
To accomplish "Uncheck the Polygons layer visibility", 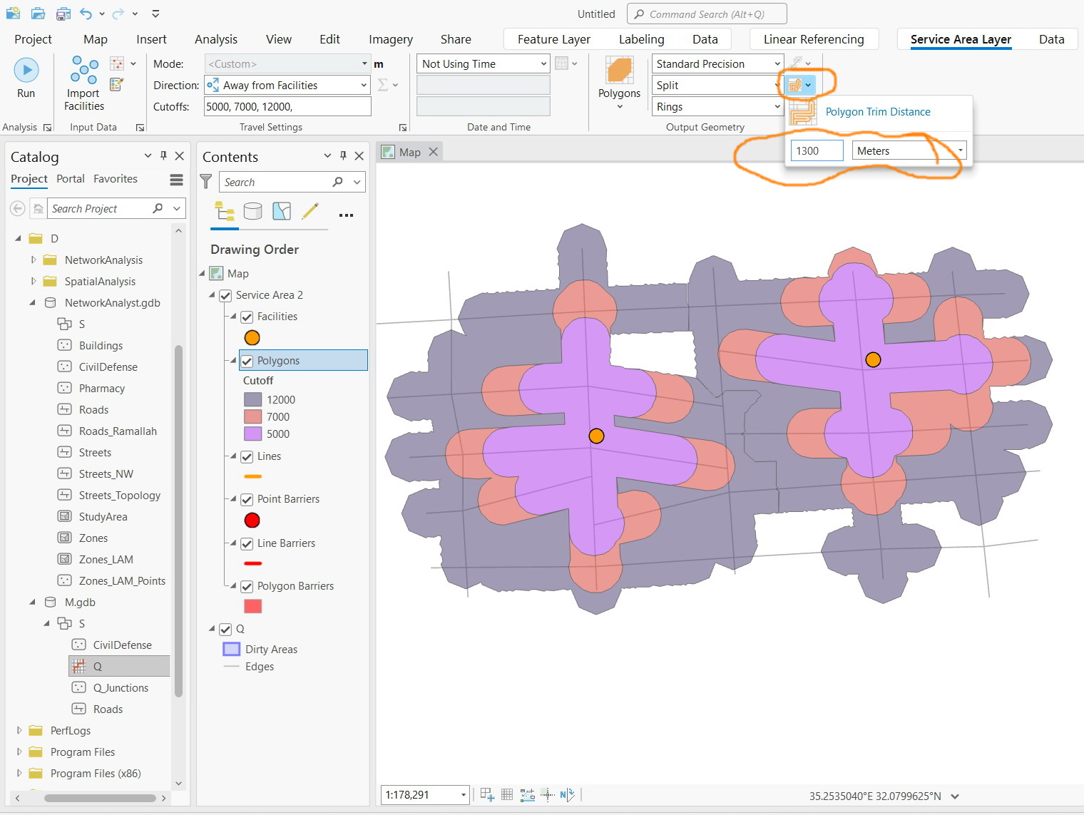I will (x=247, y=360).
